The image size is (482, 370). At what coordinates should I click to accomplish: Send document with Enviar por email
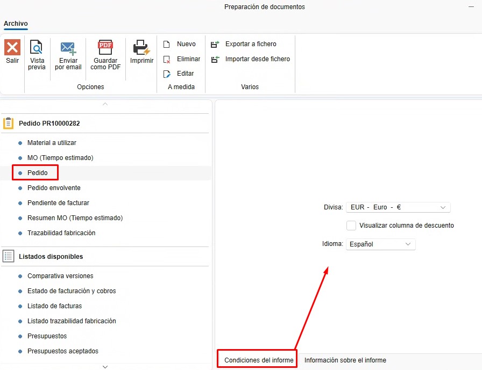(68, 55)
